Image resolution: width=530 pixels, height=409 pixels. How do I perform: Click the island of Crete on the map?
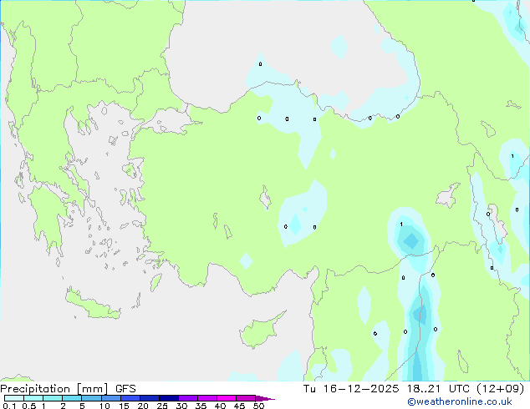tap(93, 305)
